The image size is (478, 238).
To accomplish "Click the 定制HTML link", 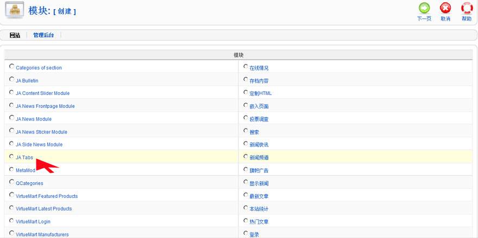I will pos(261,93).
